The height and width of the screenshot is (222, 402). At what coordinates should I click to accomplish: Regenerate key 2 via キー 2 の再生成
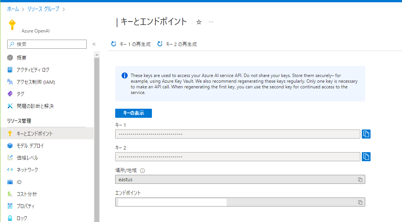pyautogui.click(x=177, y=44)
